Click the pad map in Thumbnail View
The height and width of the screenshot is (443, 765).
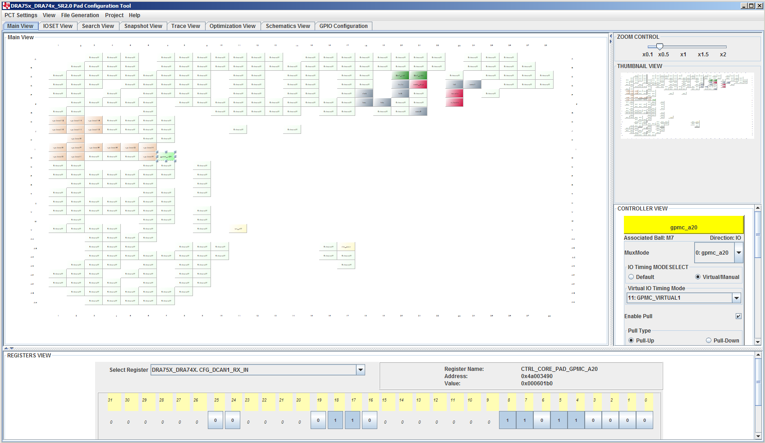tap(687, 105)
